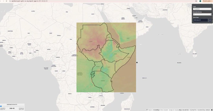Click the Finish update button
The image size is (213, 111).
point(207,1)
